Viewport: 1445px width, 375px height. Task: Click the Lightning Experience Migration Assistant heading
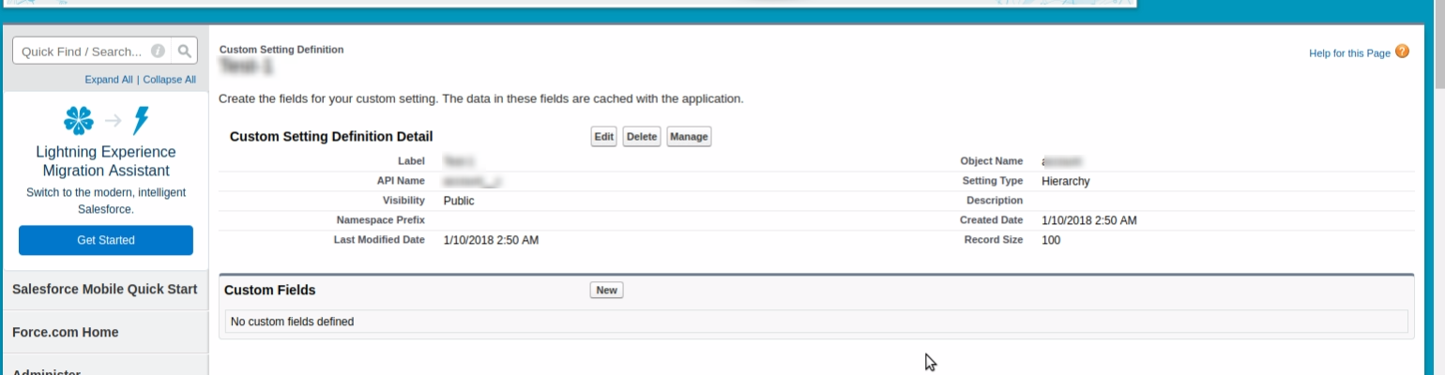coord(106,161)
